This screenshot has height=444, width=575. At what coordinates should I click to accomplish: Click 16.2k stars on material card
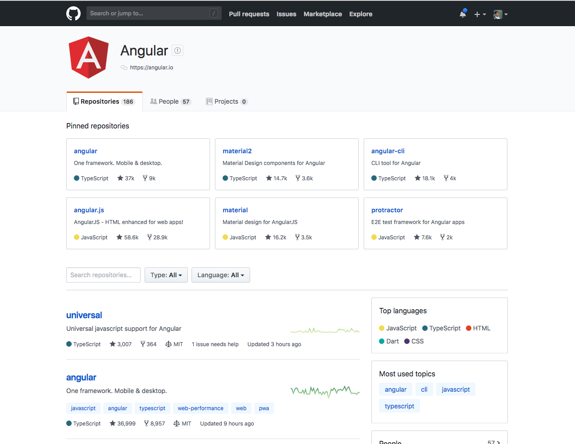pos(276,237)
